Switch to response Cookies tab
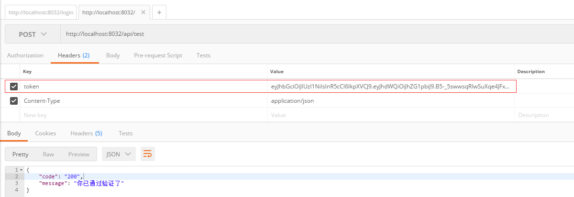Image resolution: width=574 pixels, height=197 pixels. click(45, 133)
